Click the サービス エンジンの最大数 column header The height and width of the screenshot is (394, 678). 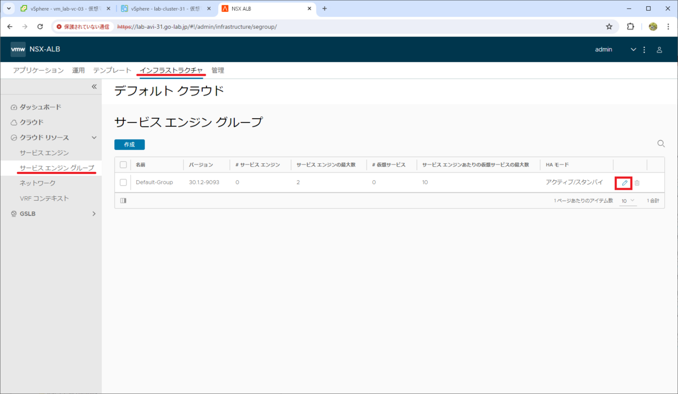(325, 164)
